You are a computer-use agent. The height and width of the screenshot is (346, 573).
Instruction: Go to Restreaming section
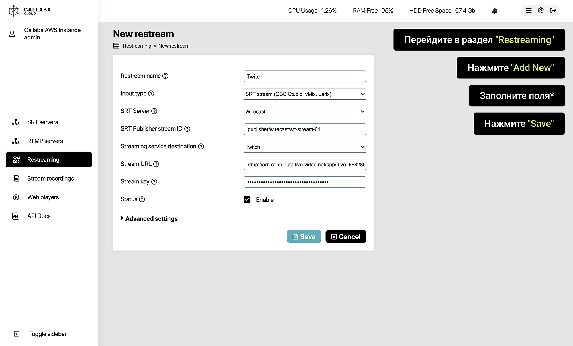point(49,160)
